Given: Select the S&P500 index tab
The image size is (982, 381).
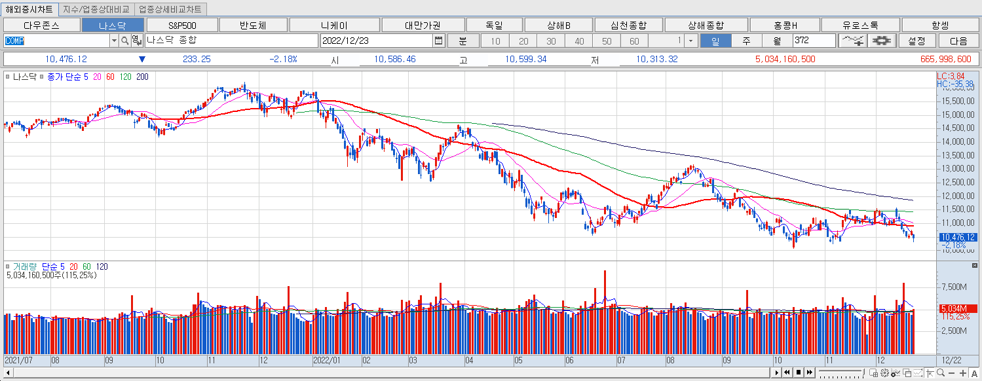Looking at the screenshot, I should click(x=182, y=26).
